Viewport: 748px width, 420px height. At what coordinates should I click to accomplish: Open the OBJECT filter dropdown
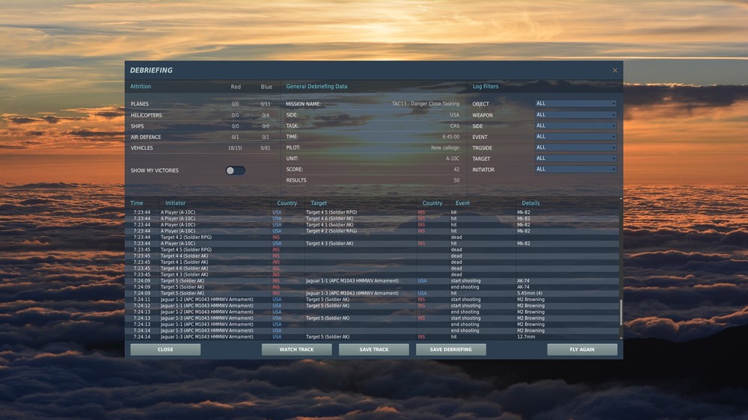[575, 103]
